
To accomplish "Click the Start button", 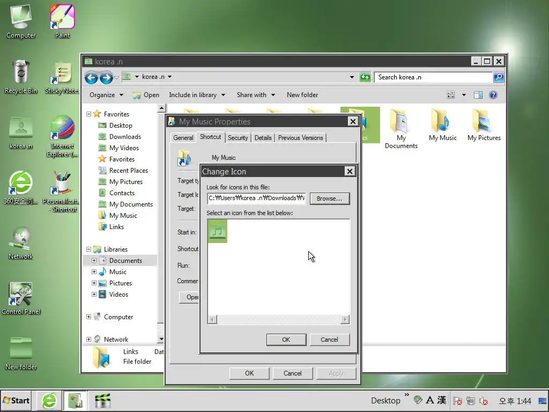I will 16,400.
